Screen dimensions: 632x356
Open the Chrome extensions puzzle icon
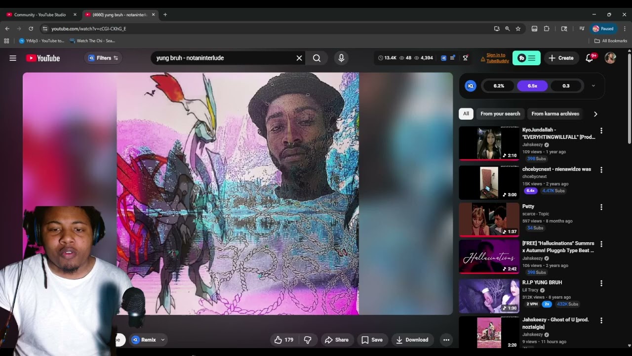point(547,29)
